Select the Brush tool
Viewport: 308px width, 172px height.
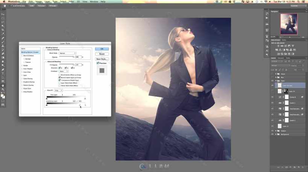(x=3, y=42)
